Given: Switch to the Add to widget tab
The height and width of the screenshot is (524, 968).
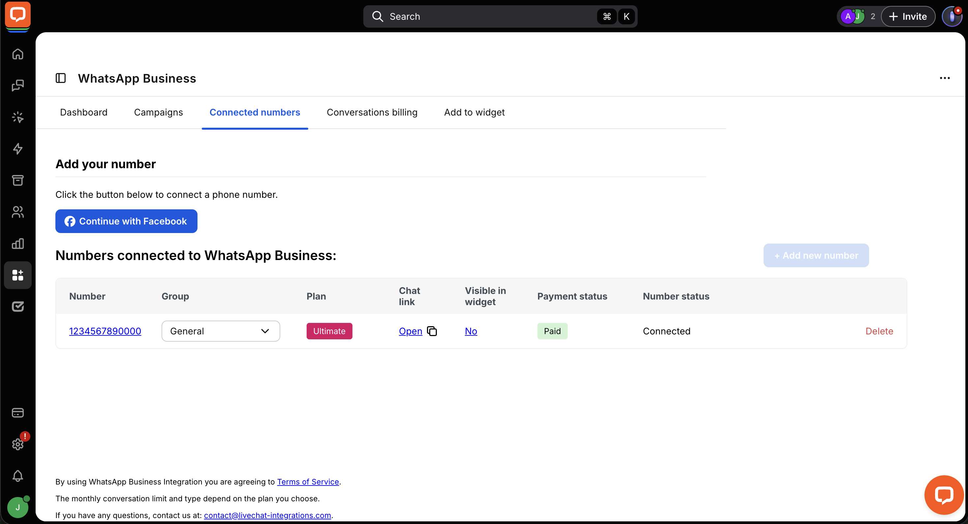Looking at the screenshot, I should (x=474, y=112).
